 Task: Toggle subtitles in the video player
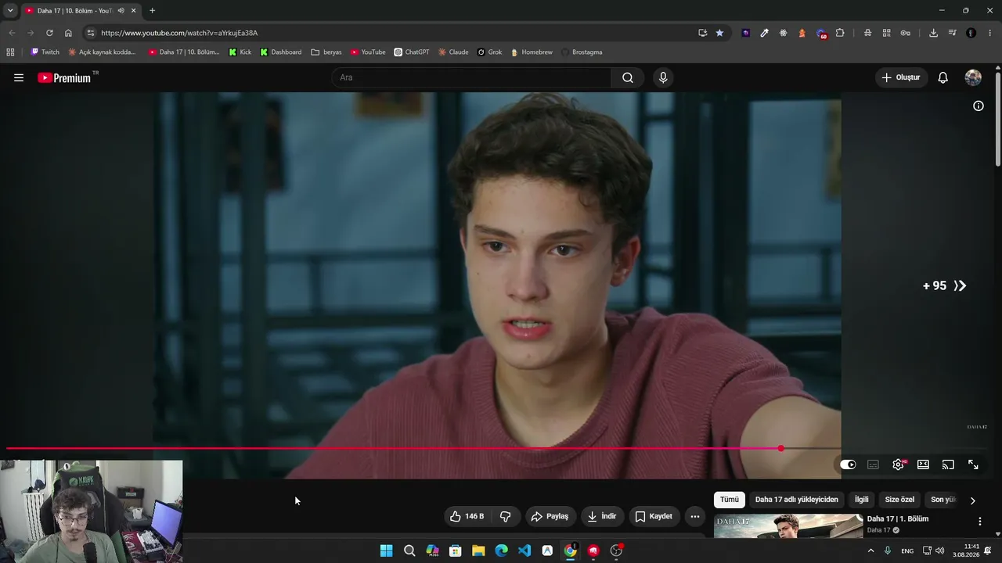click(873, 464)
